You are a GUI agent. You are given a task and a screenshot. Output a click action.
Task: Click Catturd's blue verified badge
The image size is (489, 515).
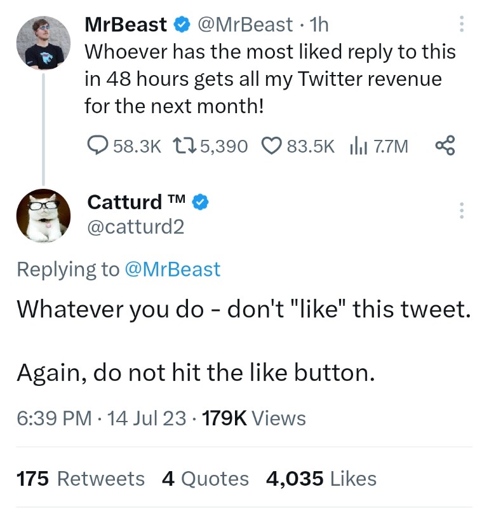[201, 202]
